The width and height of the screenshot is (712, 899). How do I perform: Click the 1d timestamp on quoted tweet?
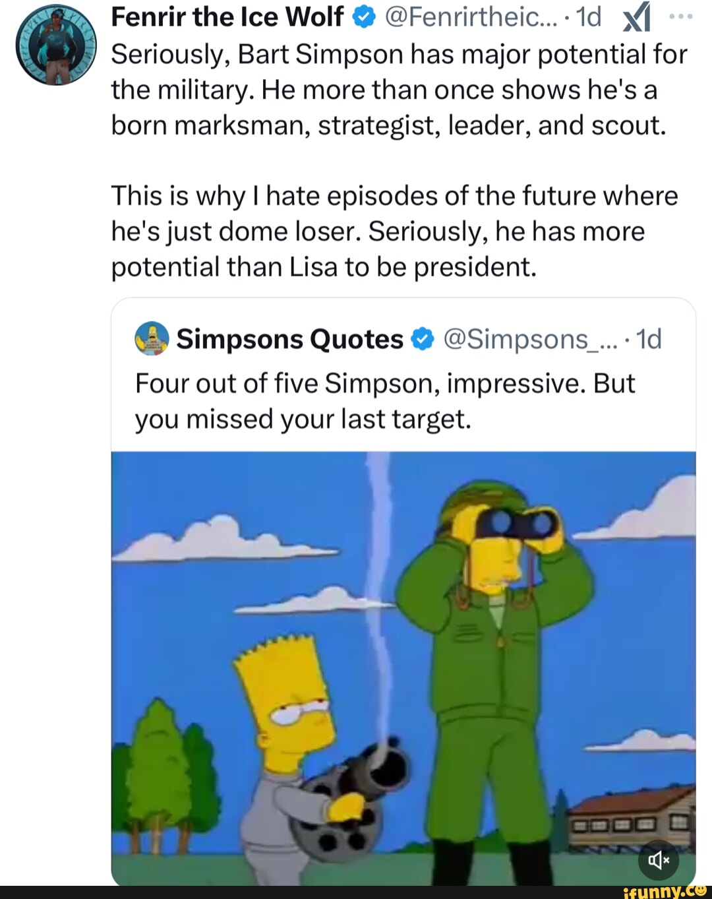649,339
